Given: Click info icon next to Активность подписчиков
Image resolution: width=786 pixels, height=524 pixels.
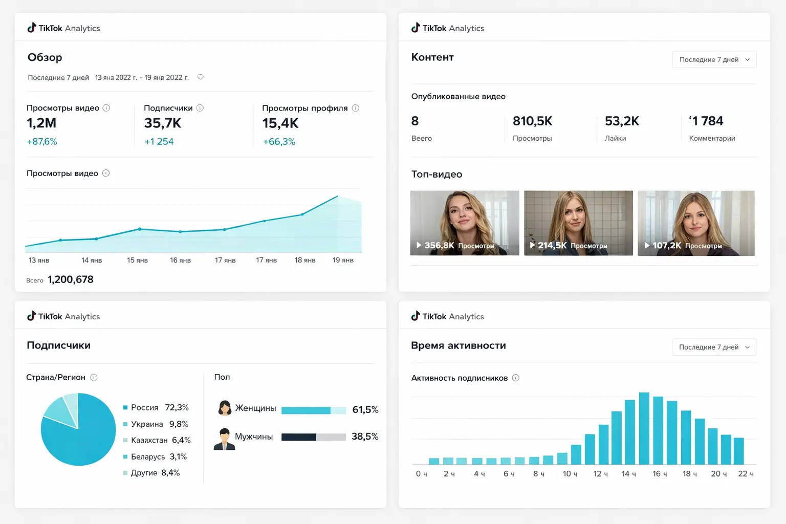Looking at the screenshot, I should coord(516,378).
